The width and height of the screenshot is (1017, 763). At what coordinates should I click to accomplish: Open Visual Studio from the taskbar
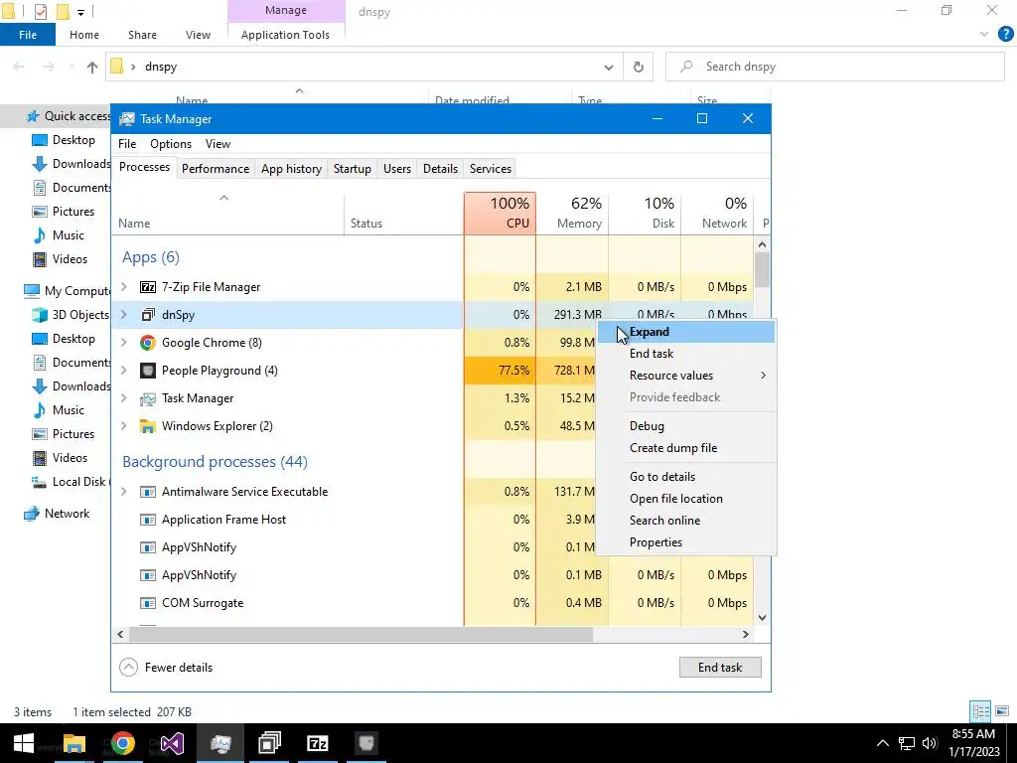(172, 743)
